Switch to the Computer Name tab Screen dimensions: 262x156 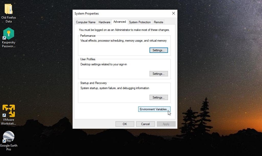point(86,22)
